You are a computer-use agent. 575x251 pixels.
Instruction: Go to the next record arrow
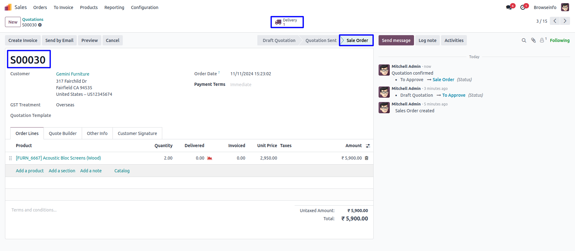pyautogui.click(x=565, y=21)
